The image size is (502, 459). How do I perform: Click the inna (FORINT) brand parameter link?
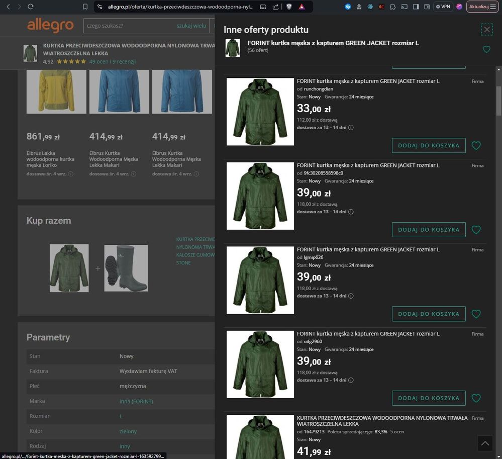(x=136, y=401)
